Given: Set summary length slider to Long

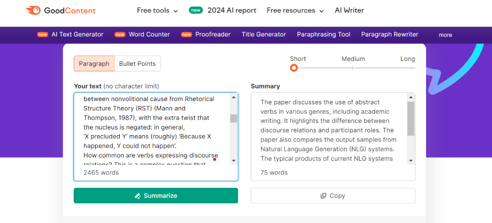Looking at the screenshot, I should [411, 68].
